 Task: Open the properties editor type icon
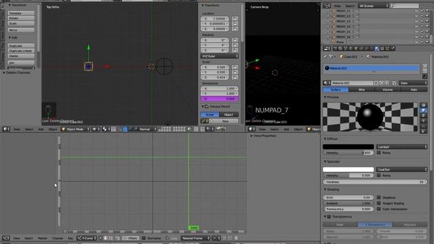pyautogui.click(x=327, y=48)
